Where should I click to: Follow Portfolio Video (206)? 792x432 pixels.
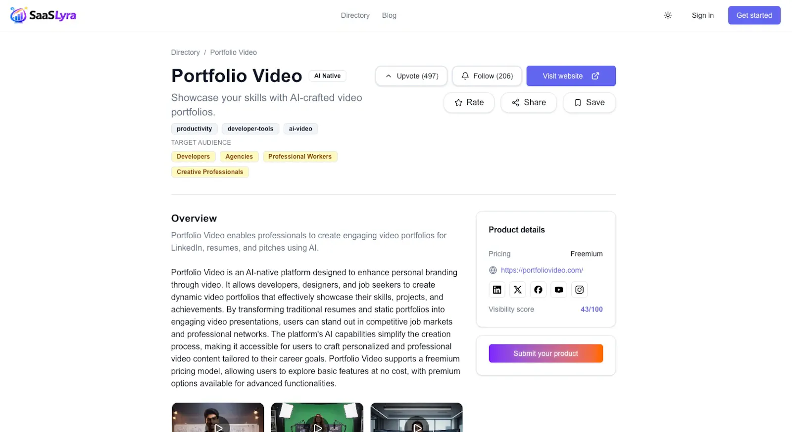(x=487, y=76)
